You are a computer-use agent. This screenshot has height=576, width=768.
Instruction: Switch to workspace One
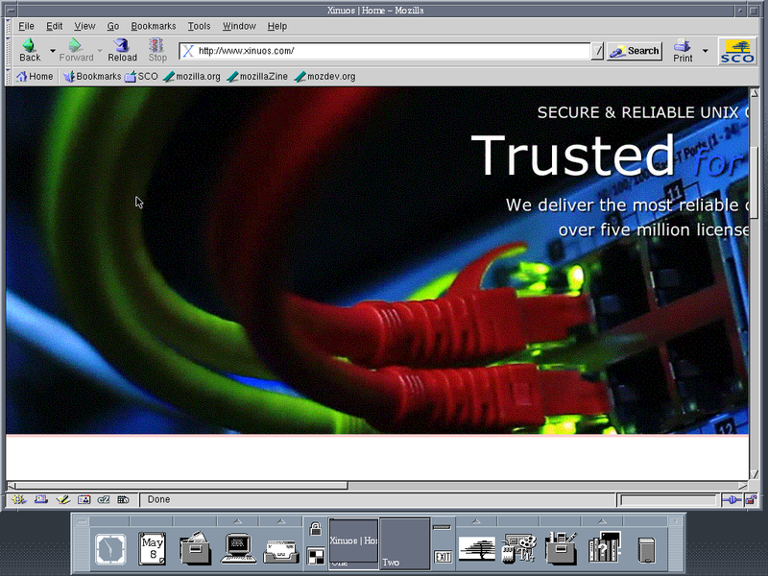click(x=353, y=543)
